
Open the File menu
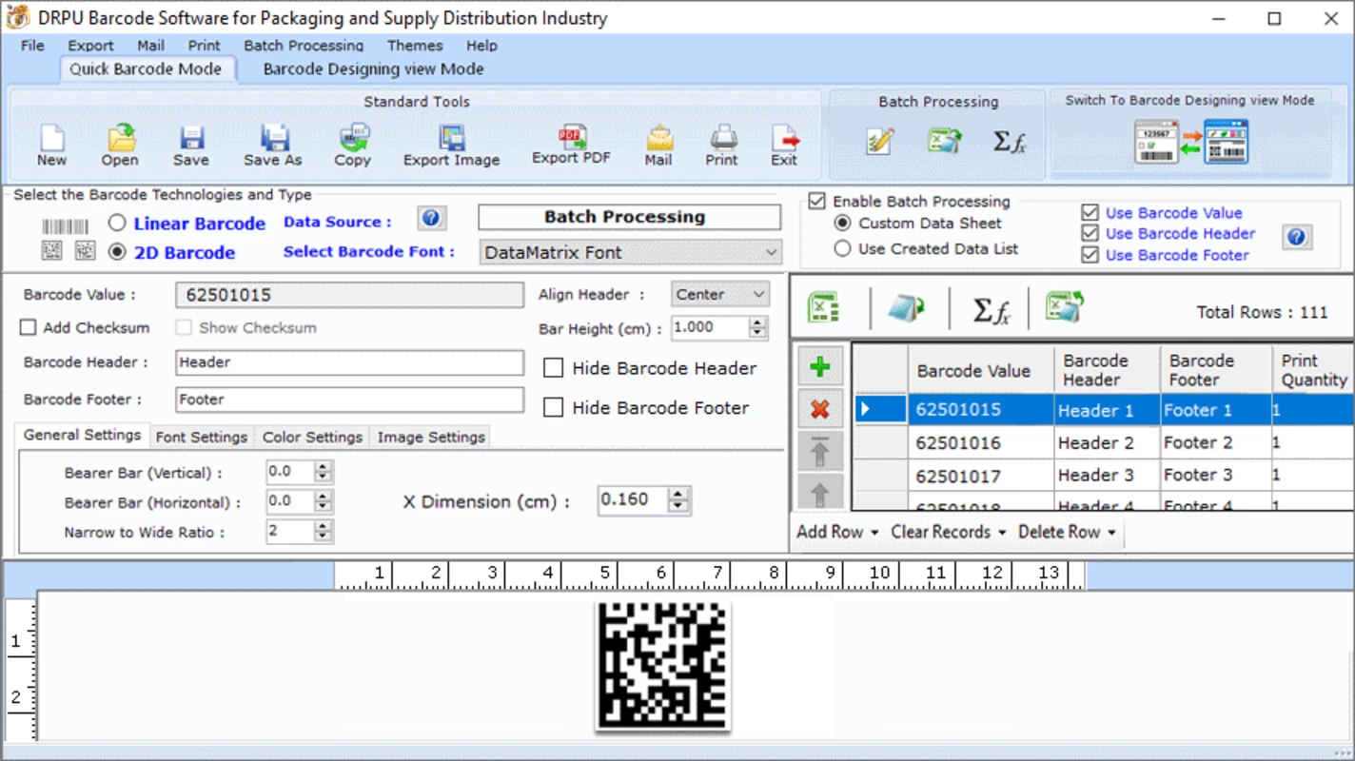[32, 45]
